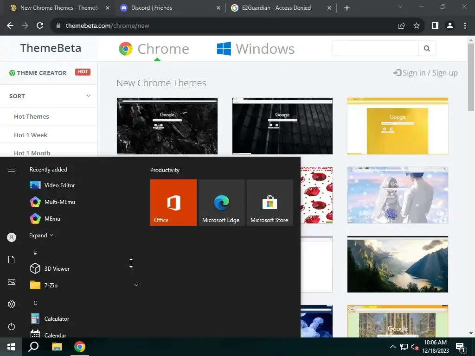Expand the Recently added list
475x356 pixels.
(x=41, y=235)
